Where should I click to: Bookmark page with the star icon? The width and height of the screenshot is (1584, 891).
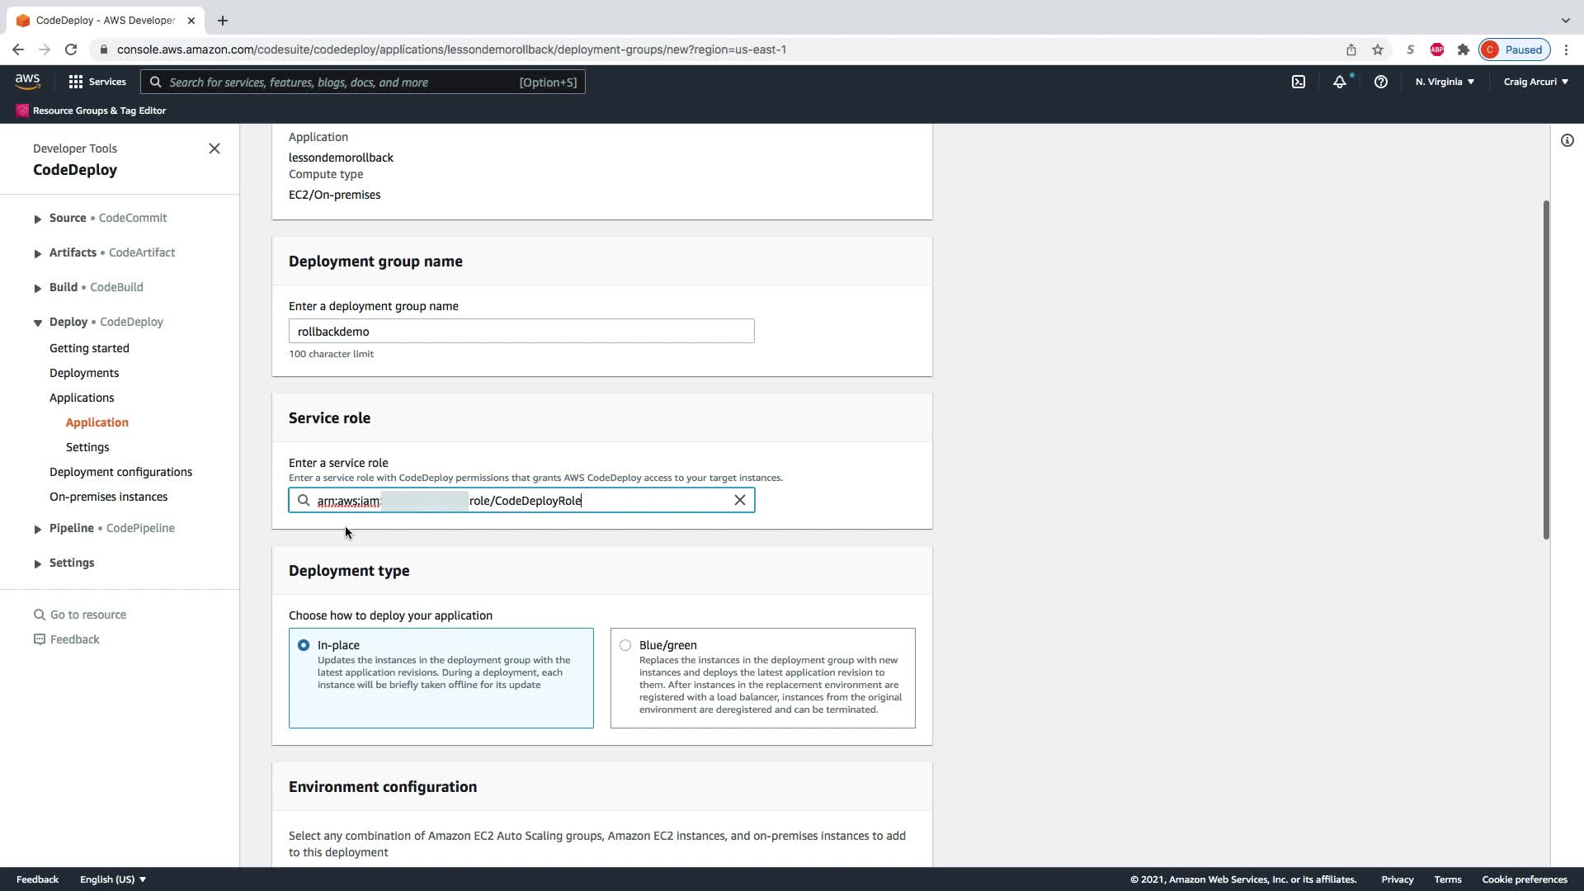[1377, 49]
